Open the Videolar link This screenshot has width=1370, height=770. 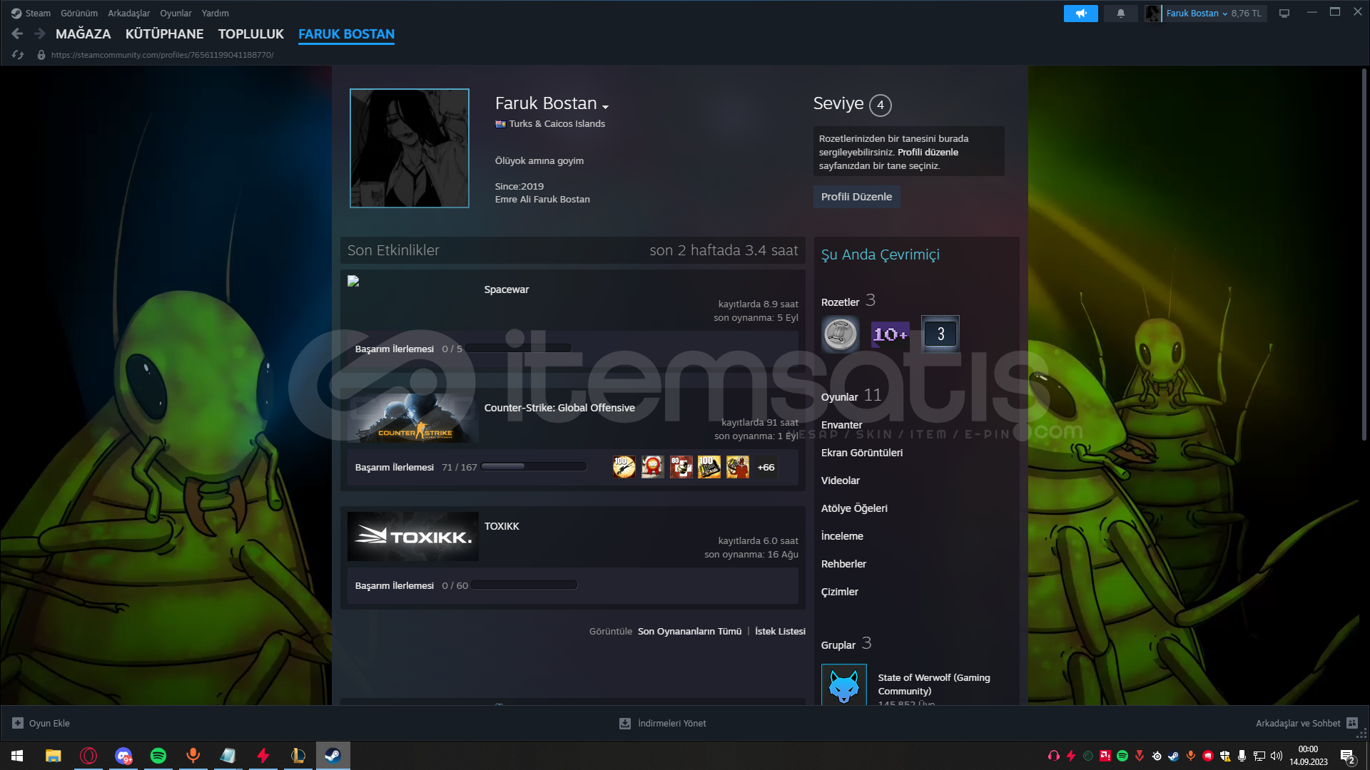[840, 481]
